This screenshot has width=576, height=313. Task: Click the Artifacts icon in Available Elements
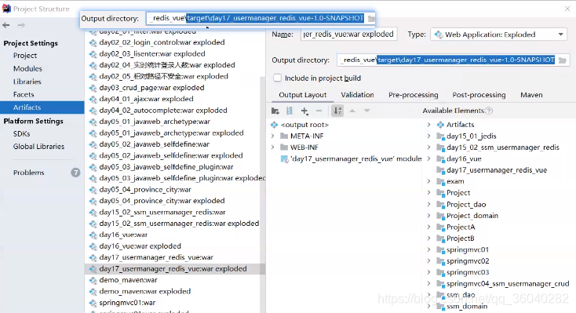440,125
